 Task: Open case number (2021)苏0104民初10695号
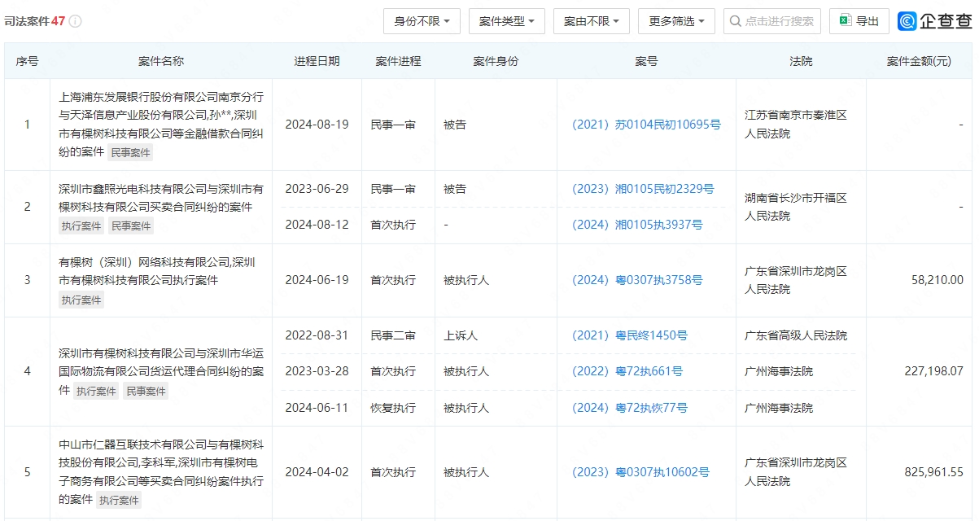click(646, 125)
